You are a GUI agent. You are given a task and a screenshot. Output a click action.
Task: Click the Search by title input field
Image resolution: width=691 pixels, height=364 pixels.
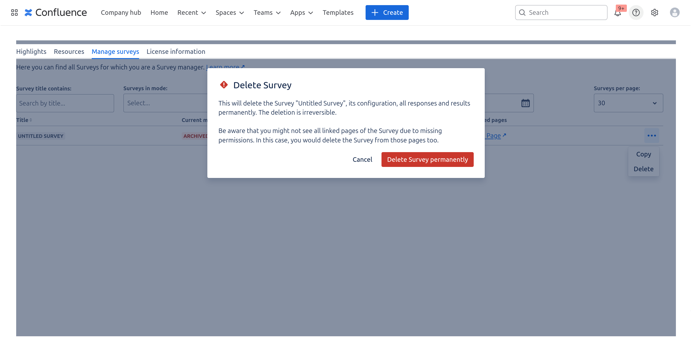coord(65,103)
